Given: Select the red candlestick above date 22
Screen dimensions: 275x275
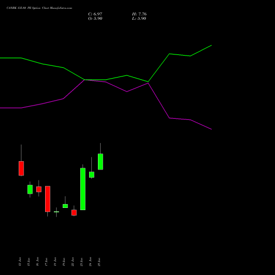Looking at the screenshot, I should pos(74,213).
